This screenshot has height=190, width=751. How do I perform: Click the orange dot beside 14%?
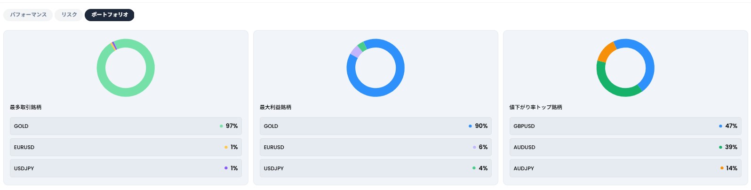[722, 168]
